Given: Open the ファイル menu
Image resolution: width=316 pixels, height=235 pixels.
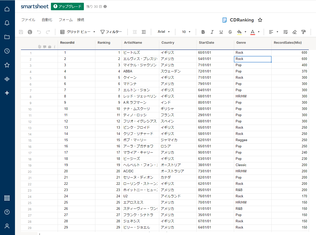Looking at the screenshot, I should (28, 20).
